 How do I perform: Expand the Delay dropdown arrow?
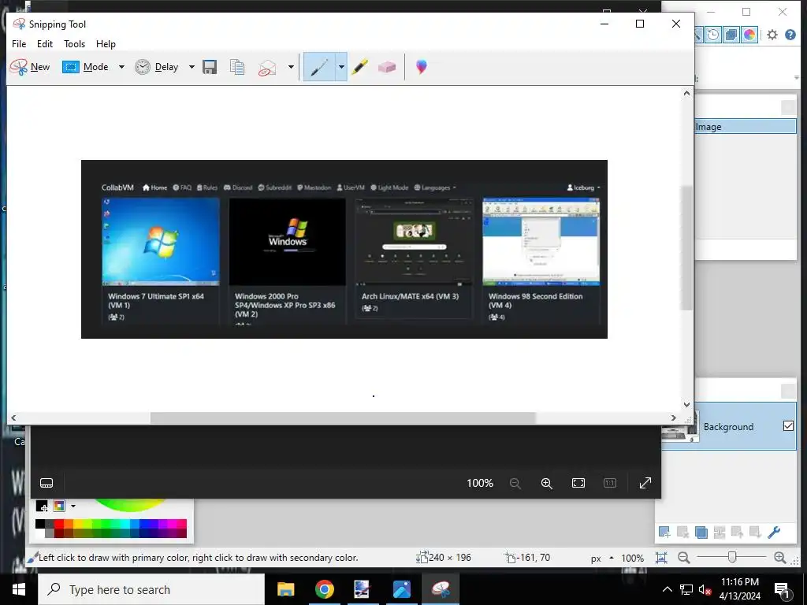point(192,67)
